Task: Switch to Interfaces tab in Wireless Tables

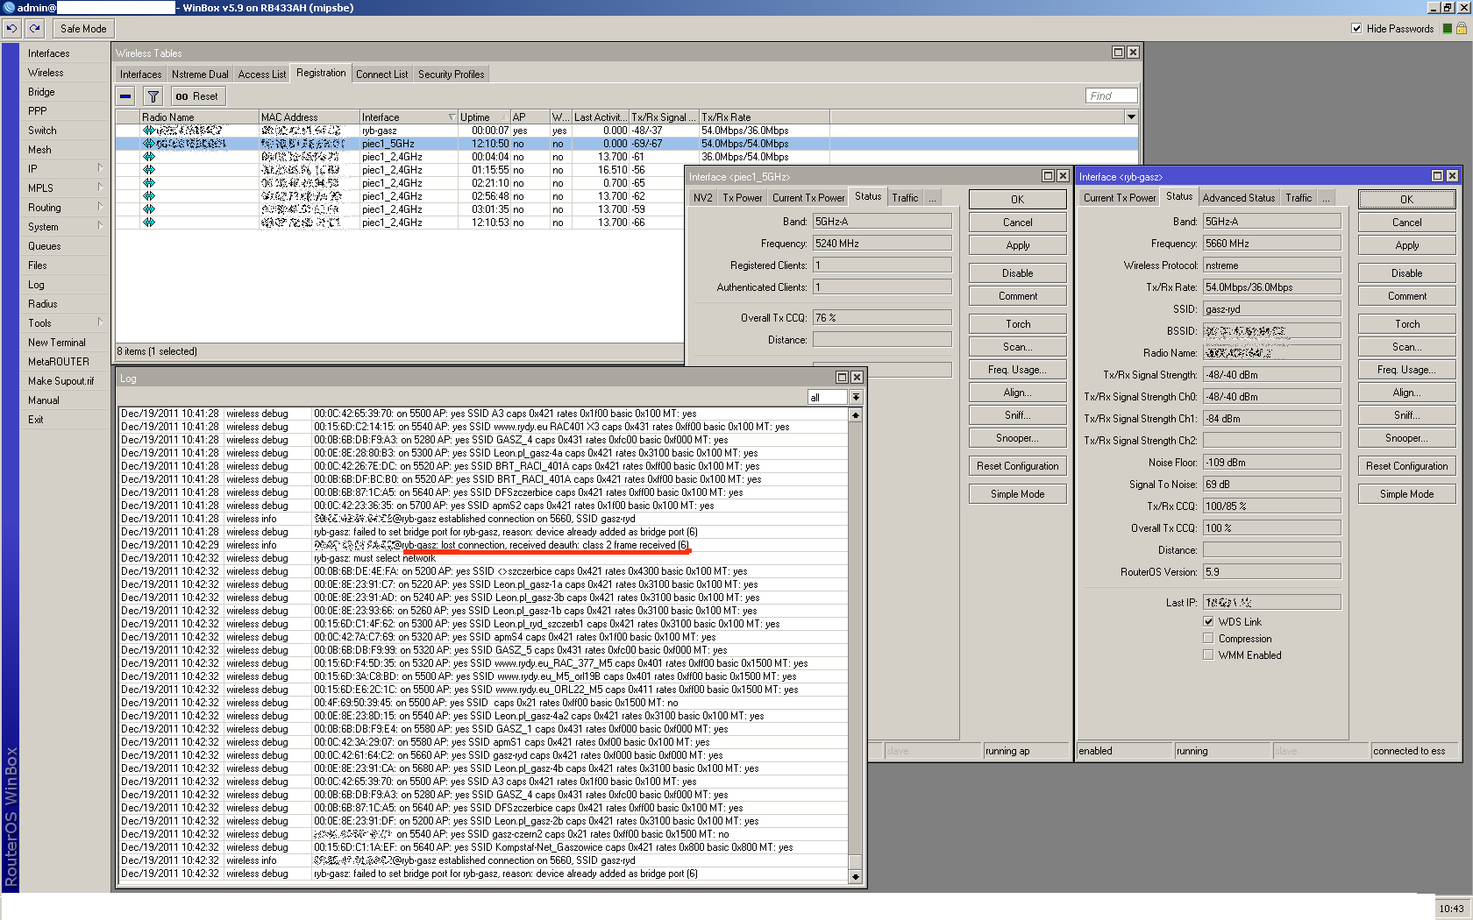Action: tap(140, 74)
